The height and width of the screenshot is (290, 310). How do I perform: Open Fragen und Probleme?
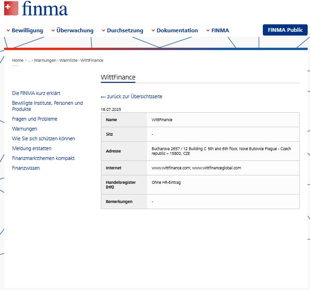coord(35,119)
